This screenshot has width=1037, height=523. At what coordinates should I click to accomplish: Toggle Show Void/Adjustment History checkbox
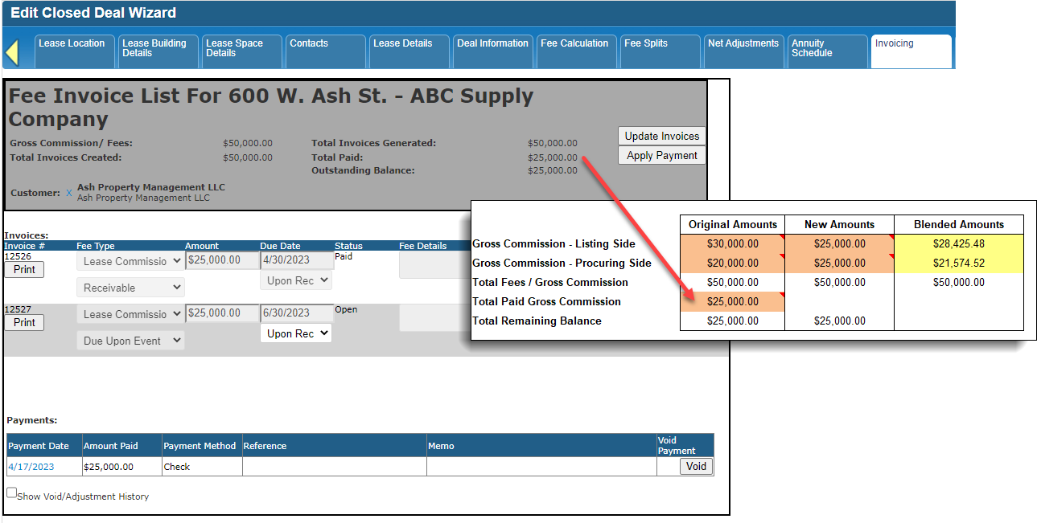point(12,493)
